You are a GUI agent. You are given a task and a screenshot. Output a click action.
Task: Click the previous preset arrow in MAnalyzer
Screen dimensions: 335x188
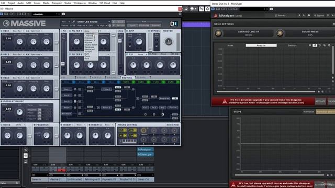[x=299, y=15]
